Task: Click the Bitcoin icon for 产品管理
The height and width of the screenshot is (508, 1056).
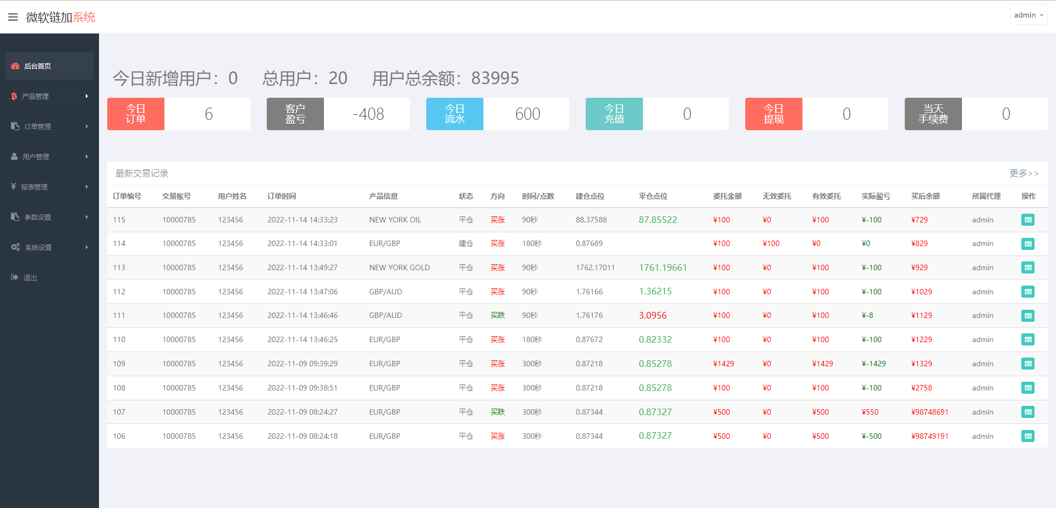Action: [x=15, y=96]
